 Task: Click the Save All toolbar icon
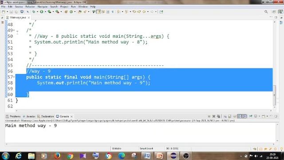click(16, 12)
